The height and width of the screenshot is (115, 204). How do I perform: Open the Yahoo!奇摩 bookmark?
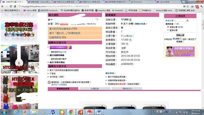(x=30, y=11)
